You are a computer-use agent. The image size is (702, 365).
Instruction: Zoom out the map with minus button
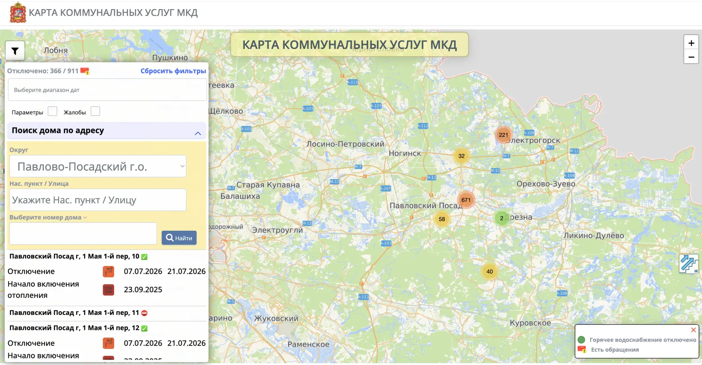(691, 57)
